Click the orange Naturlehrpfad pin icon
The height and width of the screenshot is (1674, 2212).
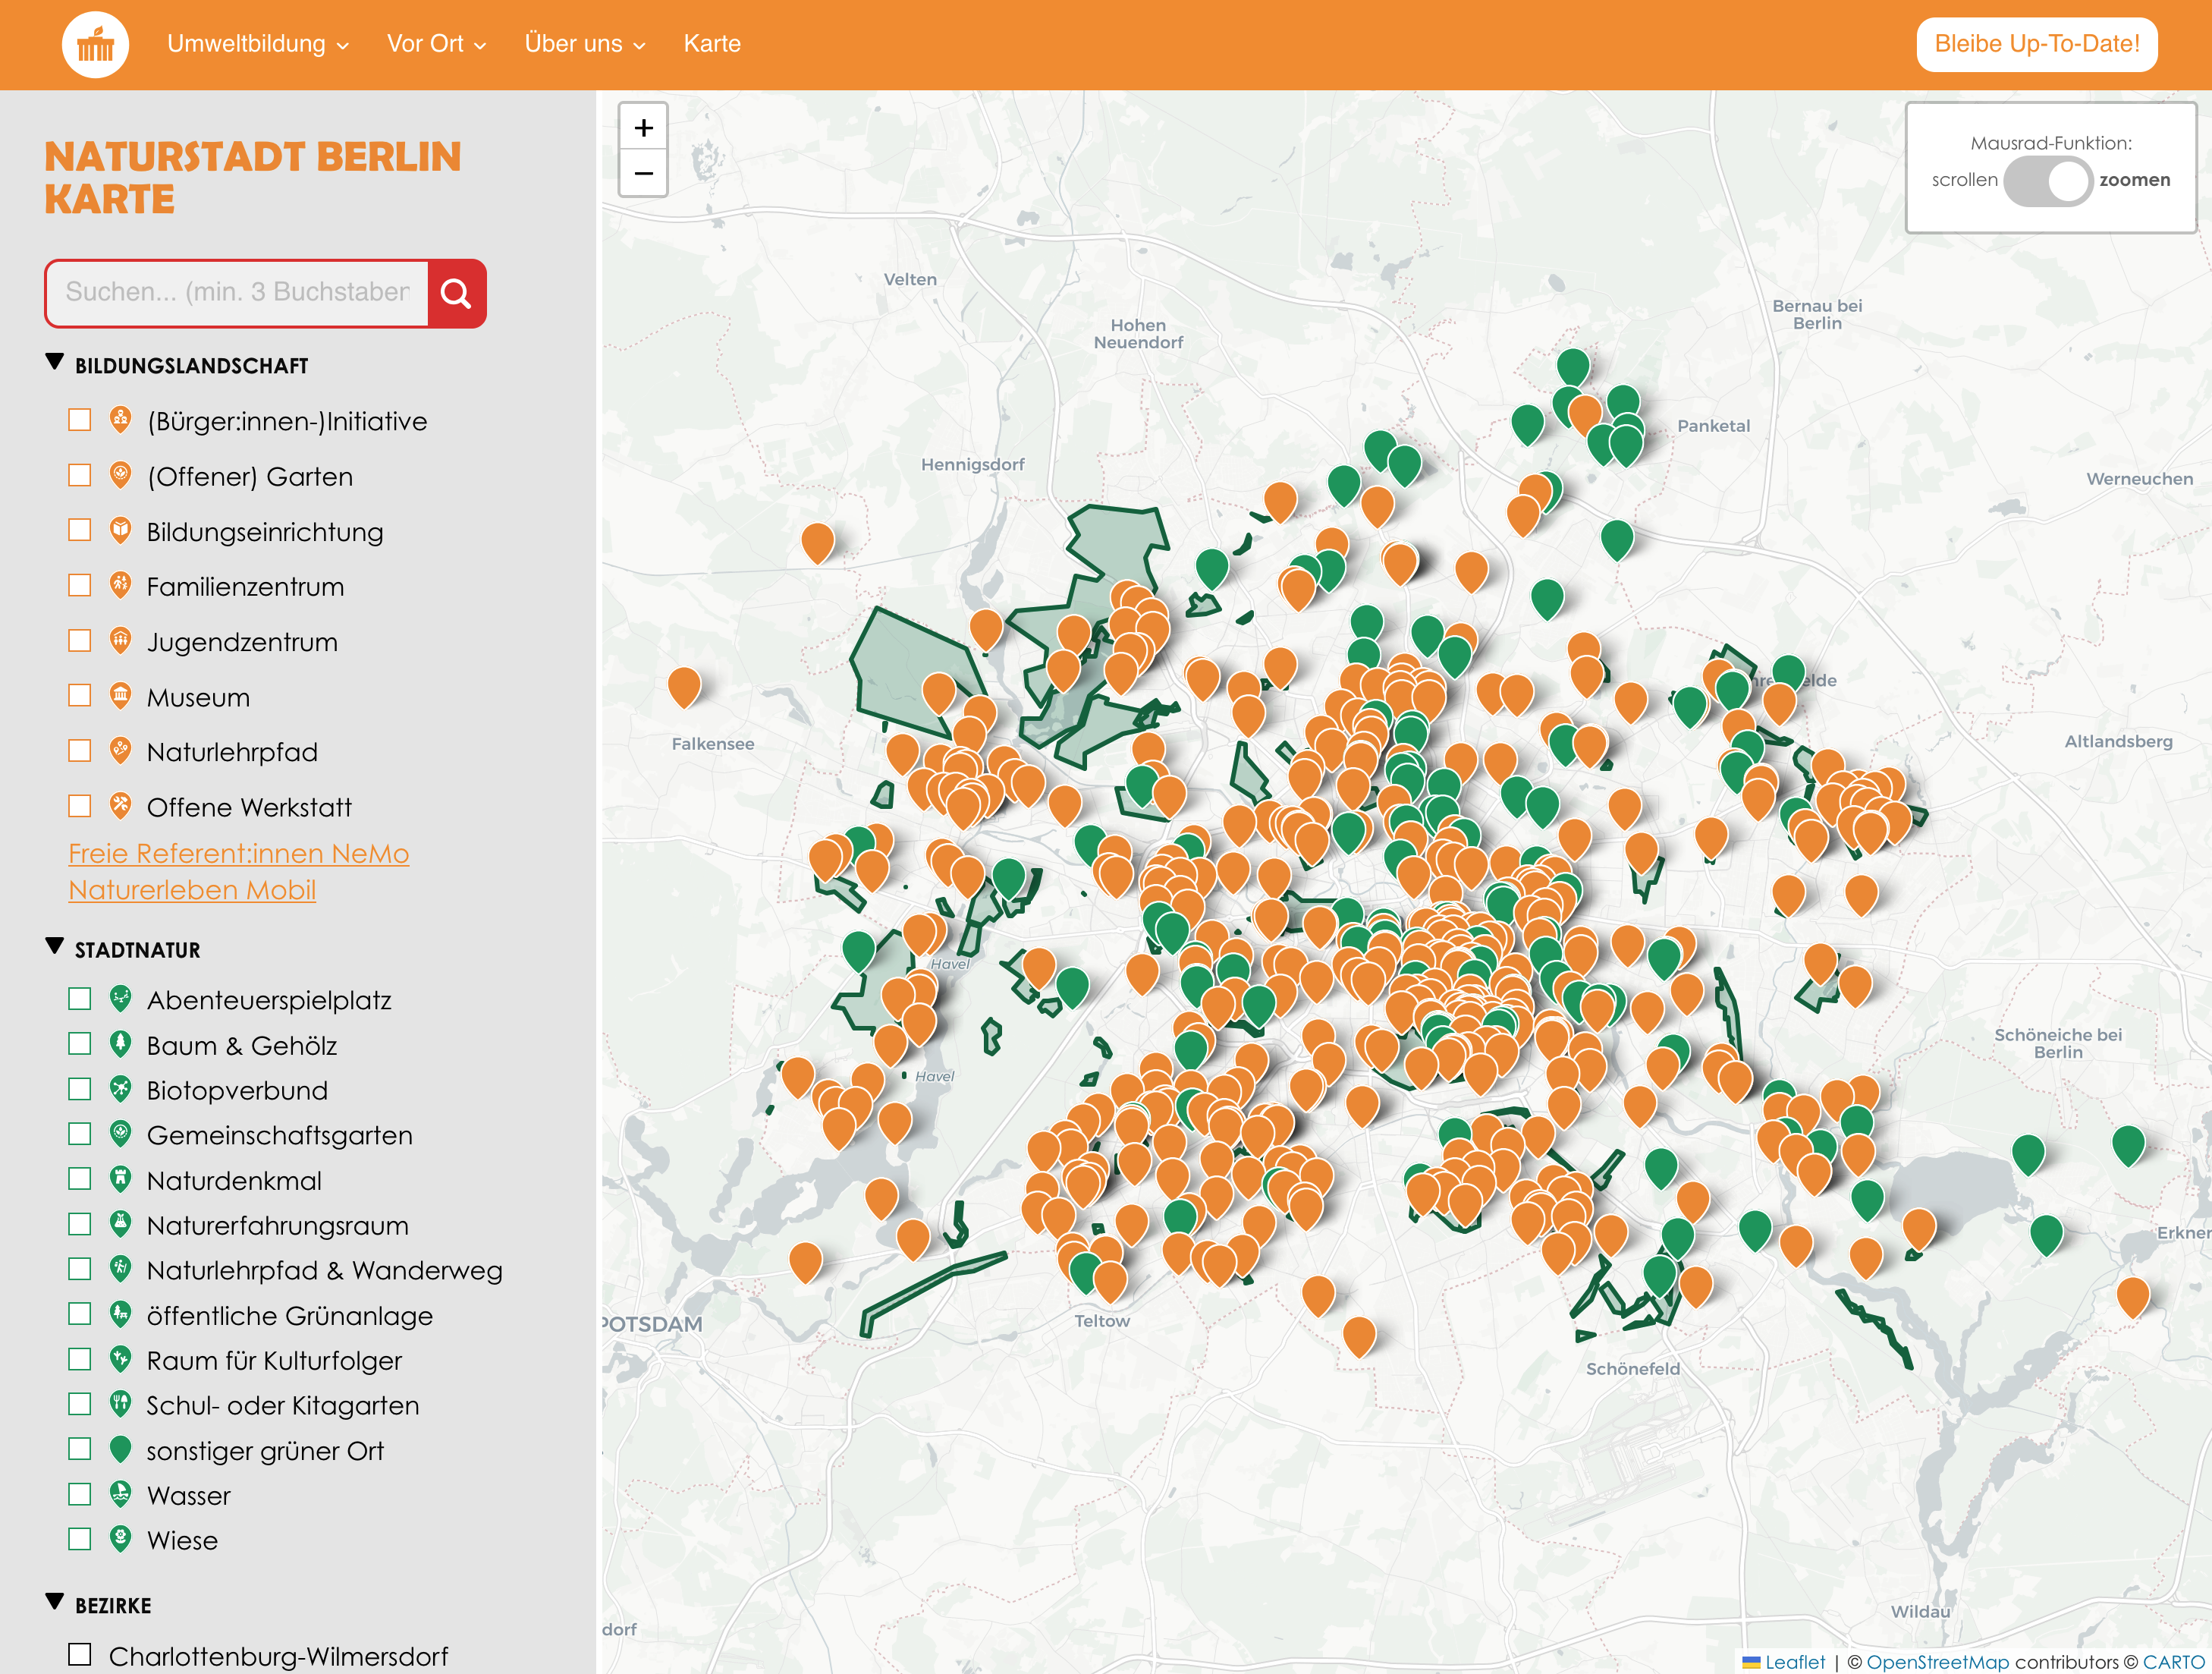(120, 751)
